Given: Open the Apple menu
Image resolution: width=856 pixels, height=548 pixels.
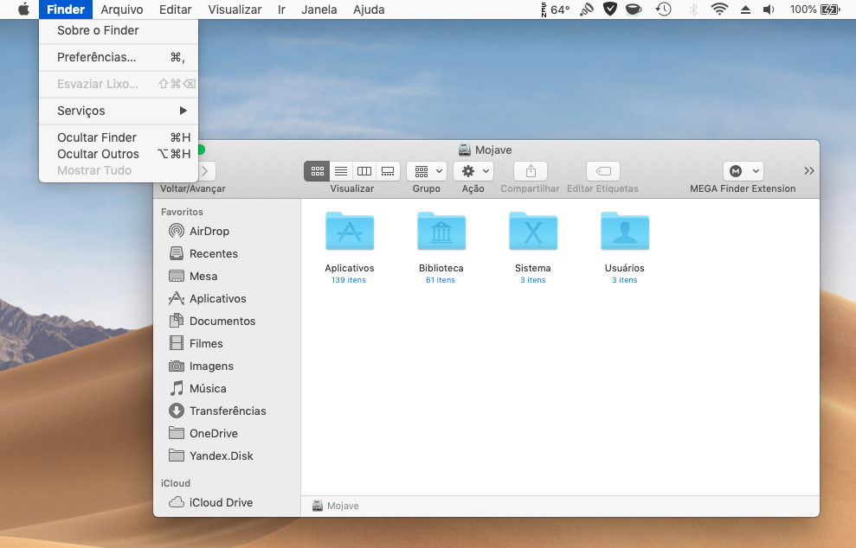Looking at the screenshot, I should [23, 10].
